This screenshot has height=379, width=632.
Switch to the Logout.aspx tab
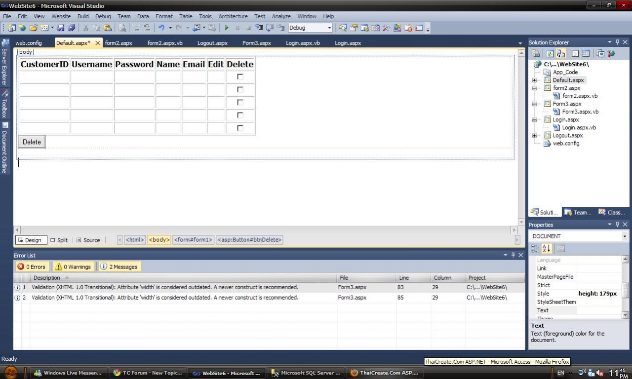point(212,43)
